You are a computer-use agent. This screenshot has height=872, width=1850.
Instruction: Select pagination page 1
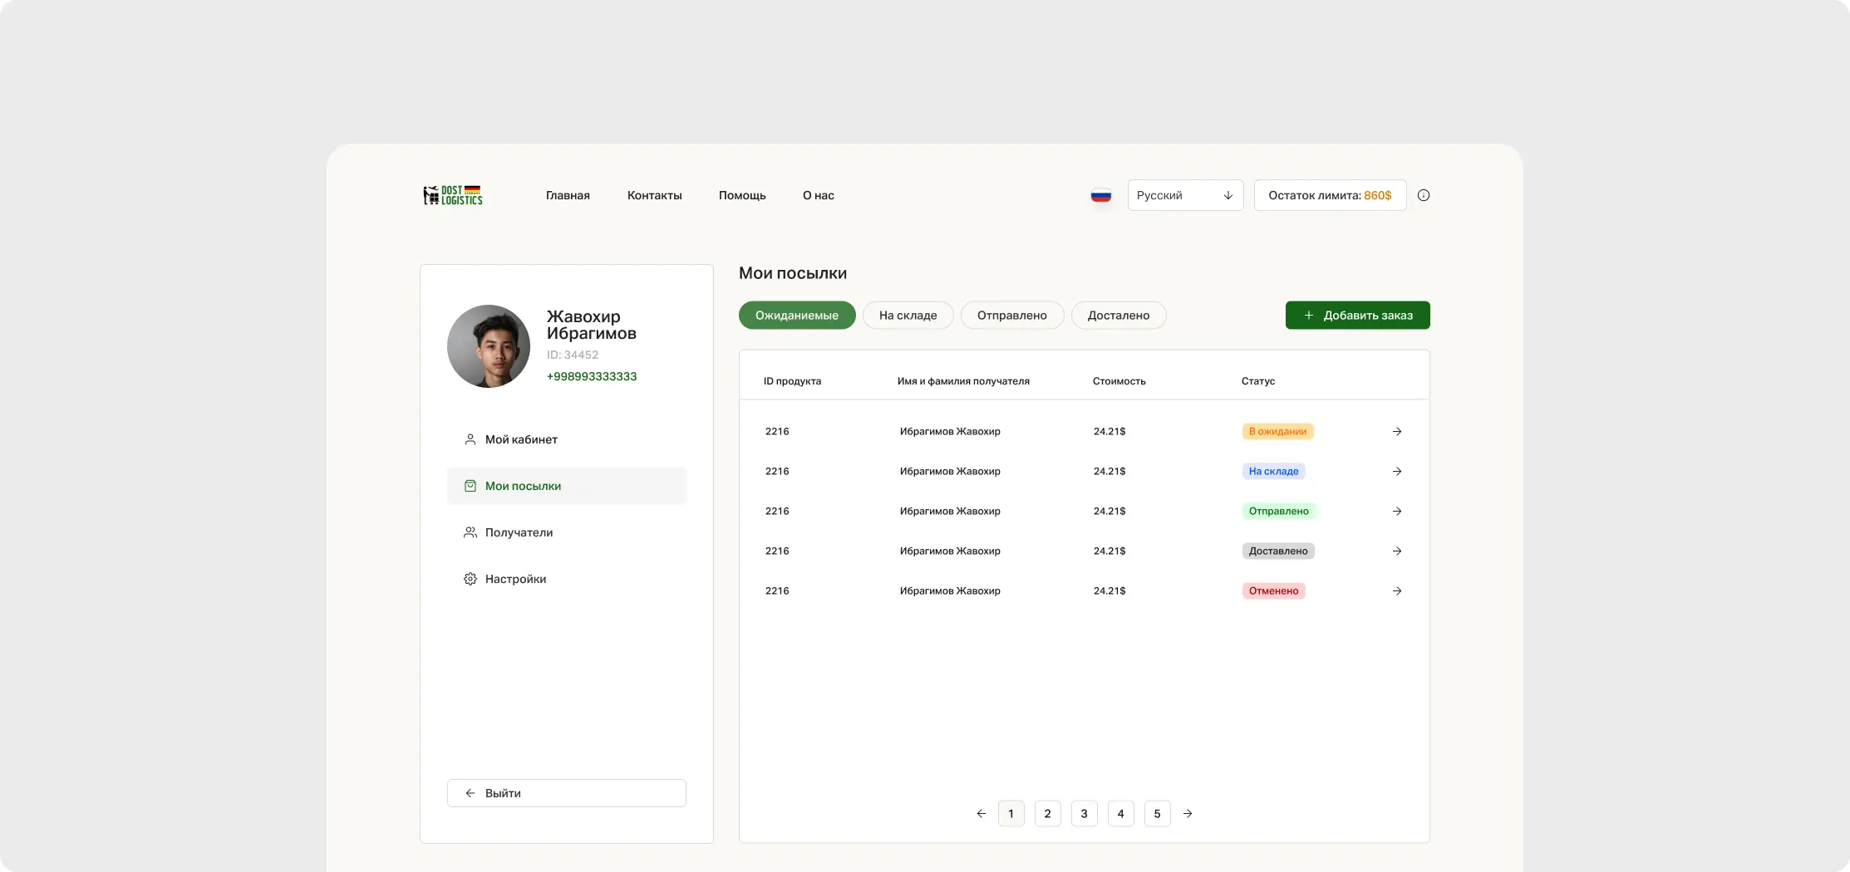point(1011,814)
